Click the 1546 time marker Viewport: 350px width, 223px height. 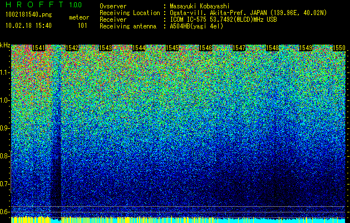(205, 48)
